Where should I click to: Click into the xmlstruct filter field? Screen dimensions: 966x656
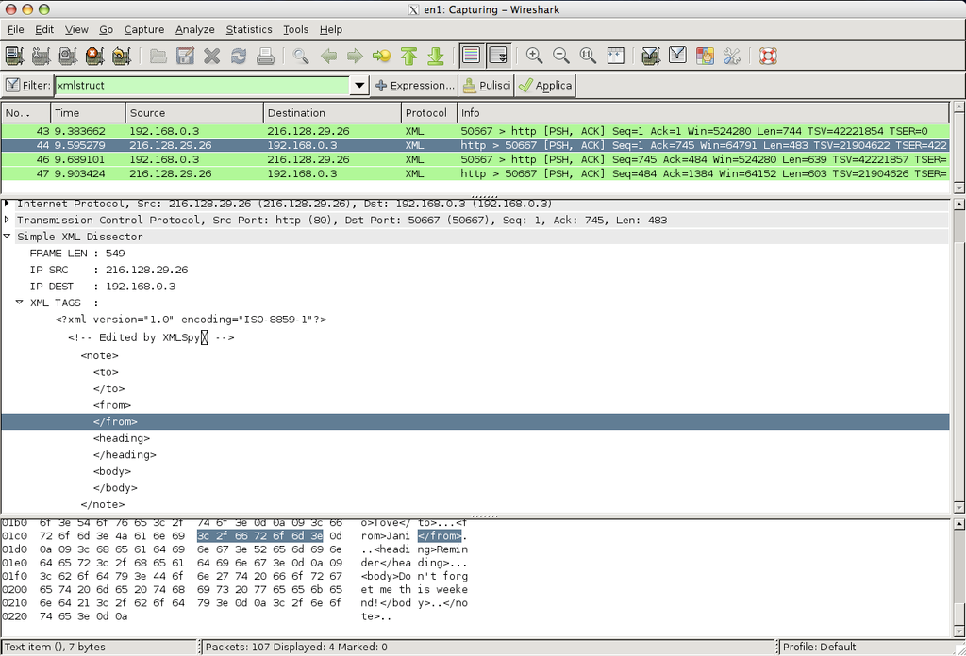[202, 86]
